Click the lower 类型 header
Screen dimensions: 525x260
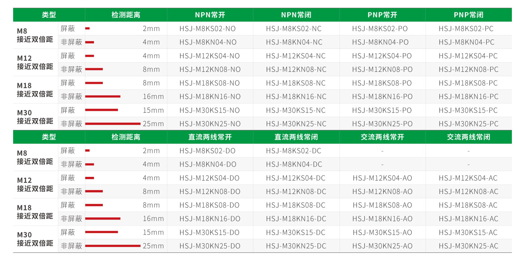(x=48, y=137)
